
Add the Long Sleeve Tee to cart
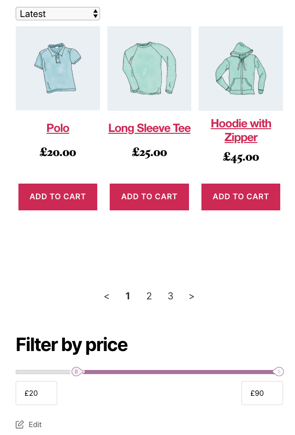(149, 197)
